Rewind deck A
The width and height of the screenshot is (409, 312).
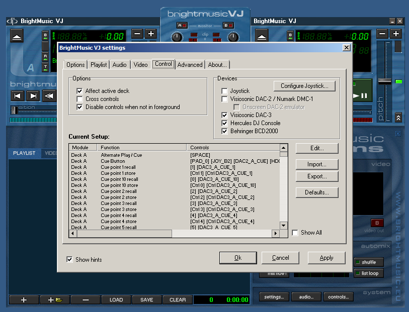(x=49, y=96)
